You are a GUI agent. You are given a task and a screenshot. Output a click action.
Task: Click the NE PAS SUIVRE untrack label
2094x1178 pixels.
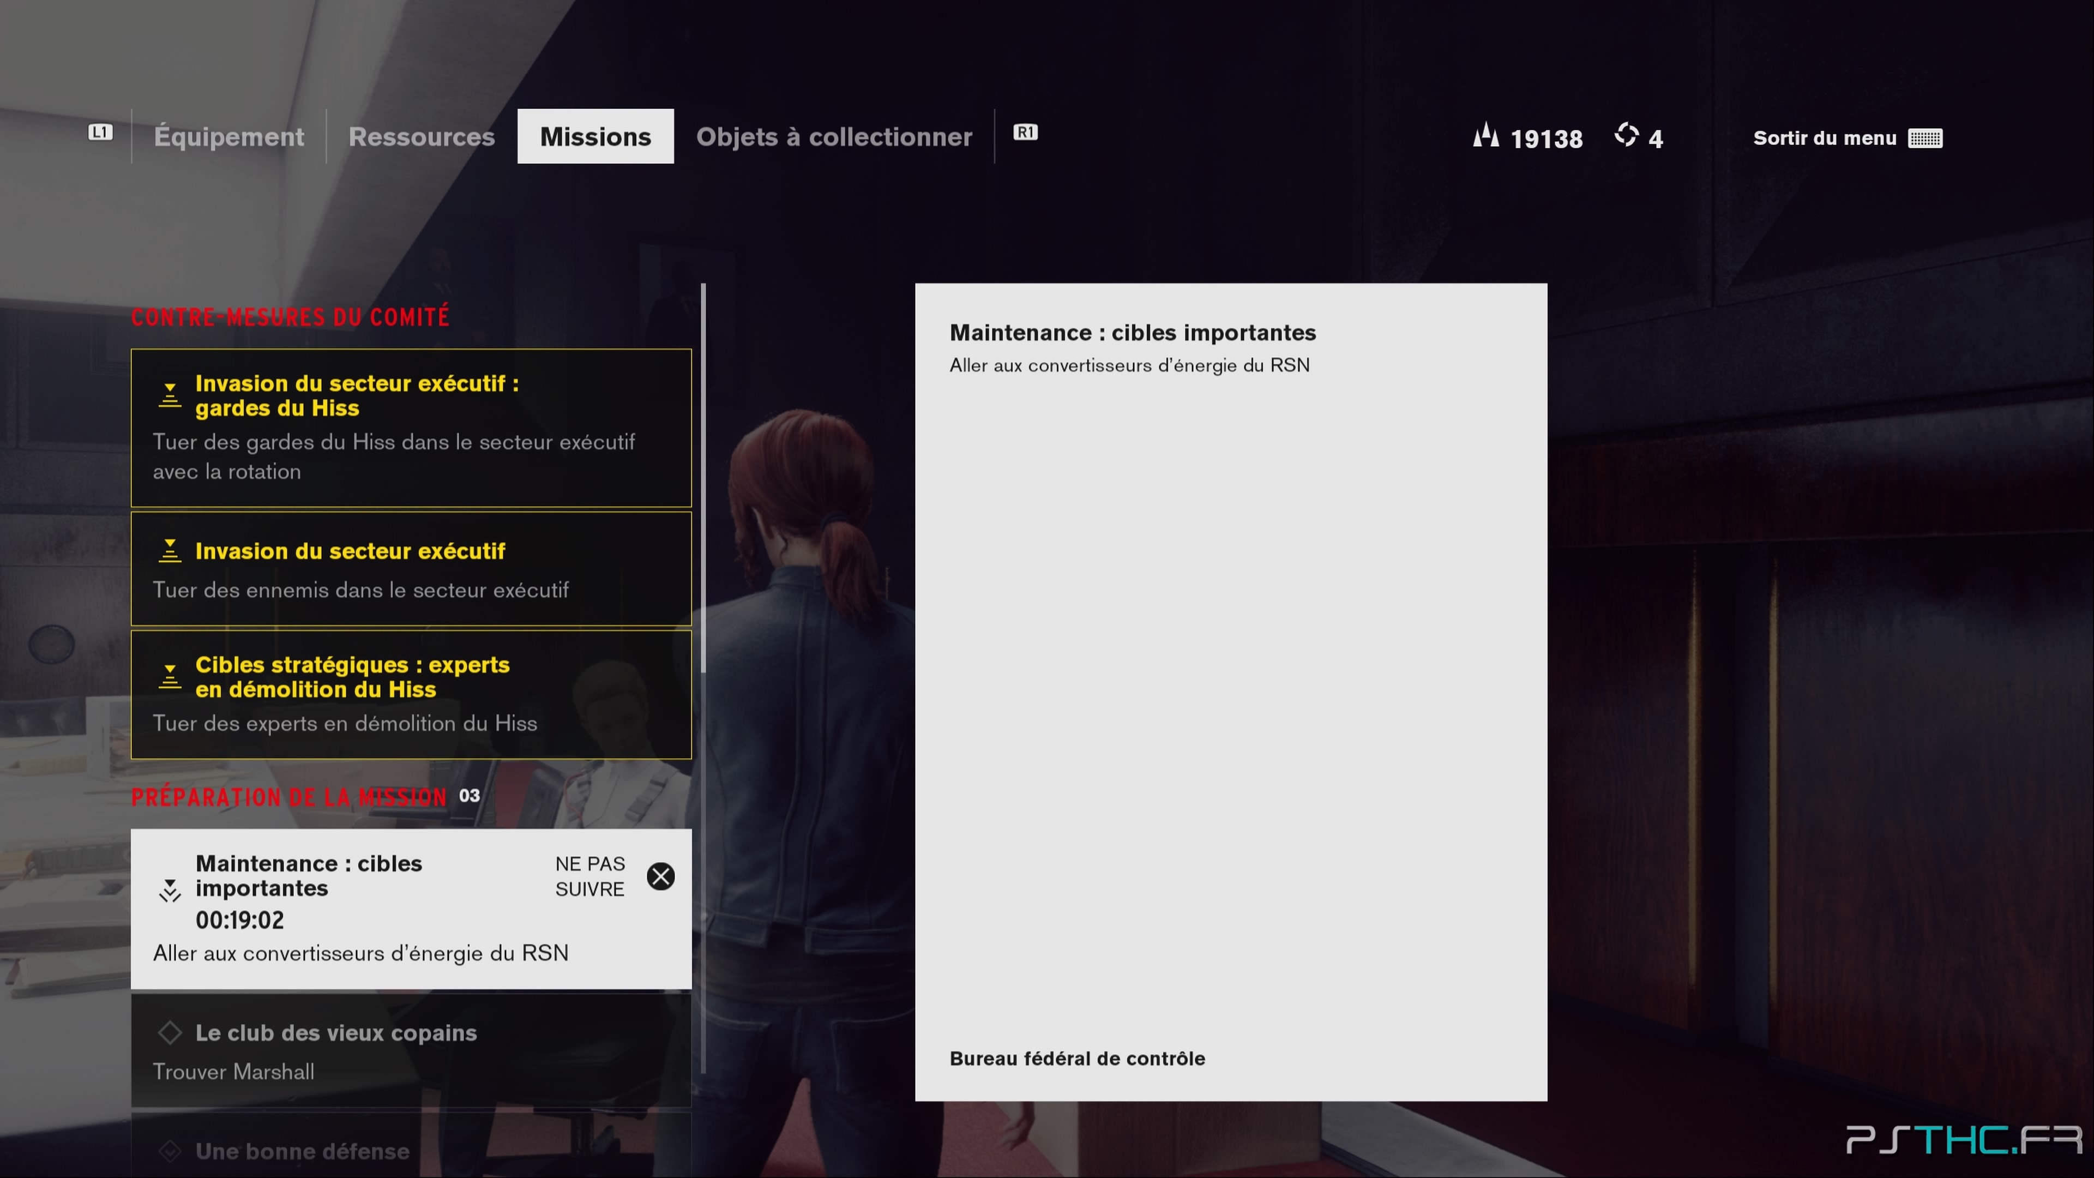click(590, 876)
